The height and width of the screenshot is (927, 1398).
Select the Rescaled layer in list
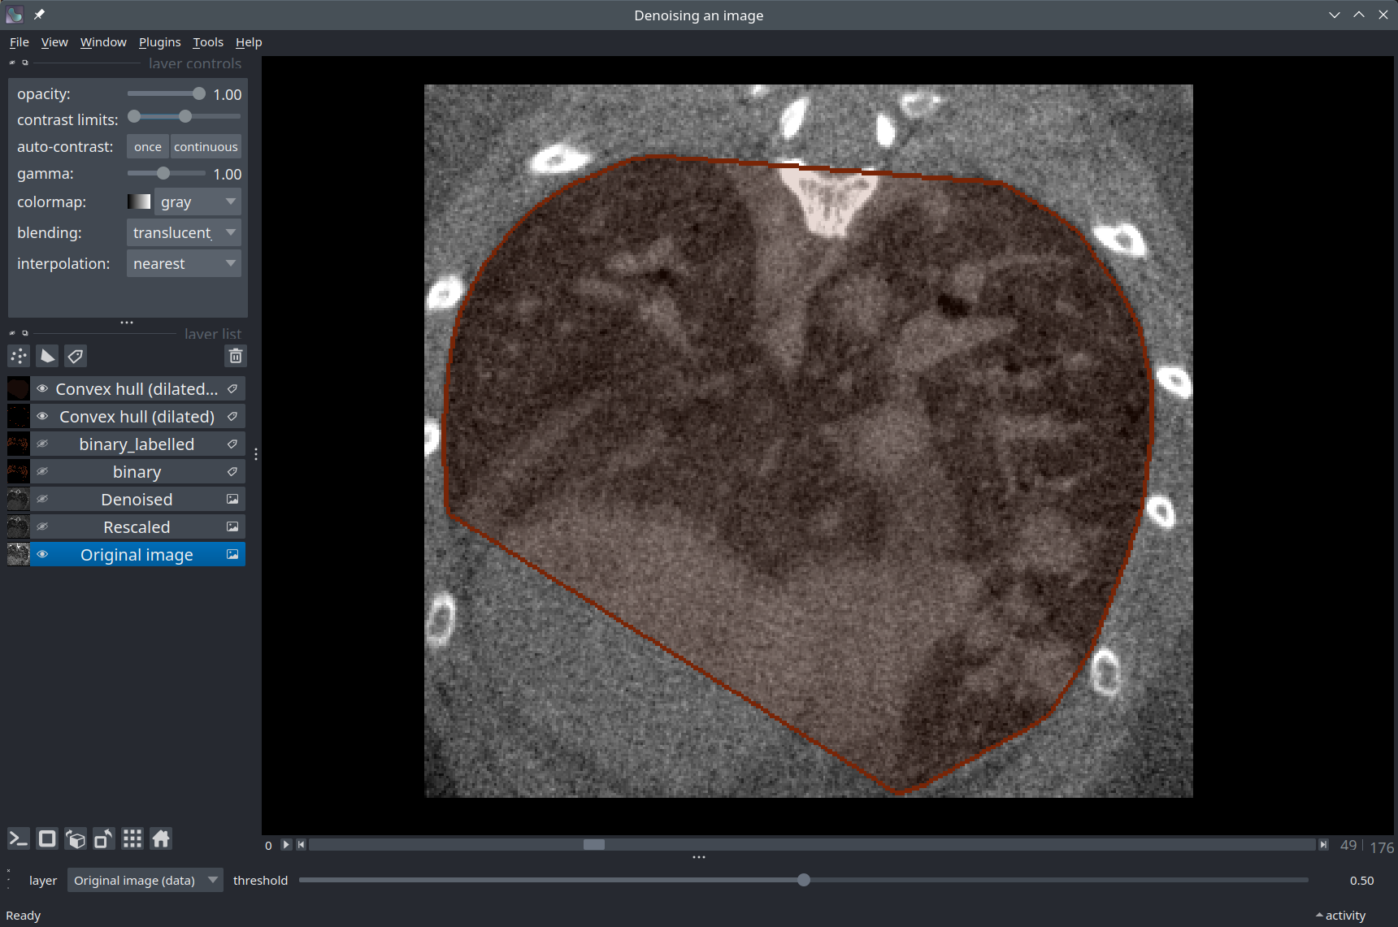coord(137,527)
